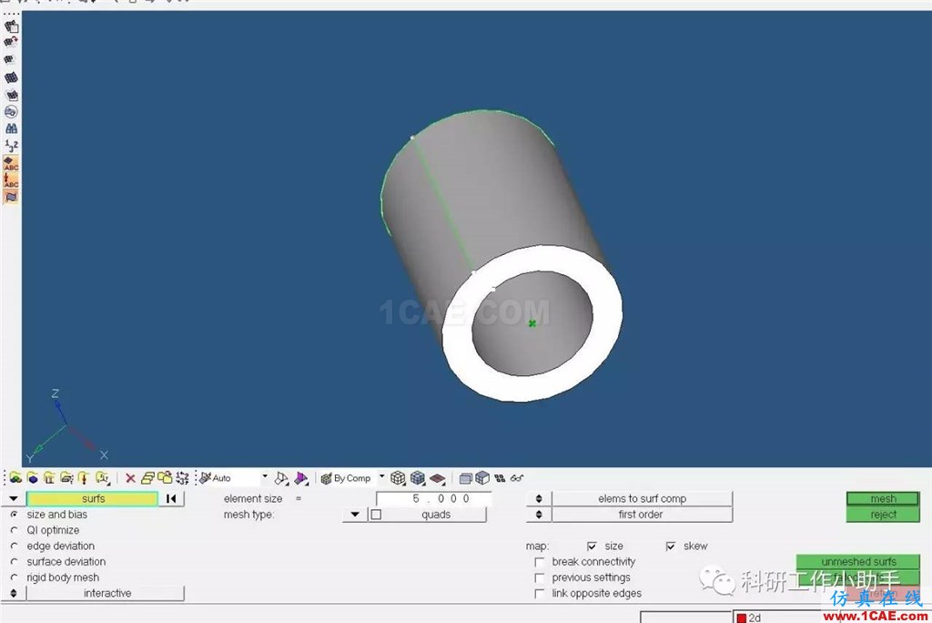Viewport: 932px width, 623px height.
Task: Click the reject button
Action: [883, 515]
